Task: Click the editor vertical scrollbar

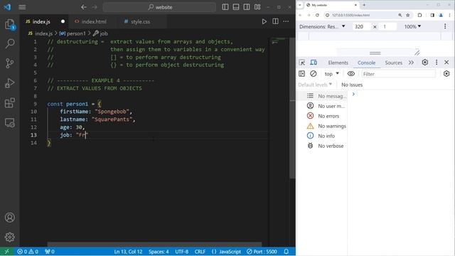Action: (x=292, y=107)
